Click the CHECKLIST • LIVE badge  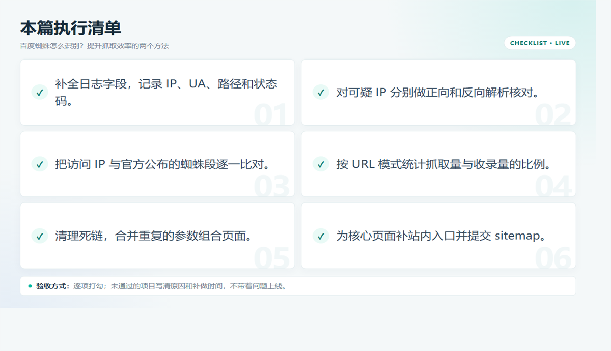[540, 43]
